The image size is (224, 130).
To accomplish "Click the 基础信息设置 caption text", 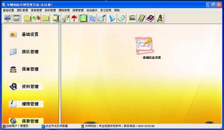I will (x=152, y=58).
